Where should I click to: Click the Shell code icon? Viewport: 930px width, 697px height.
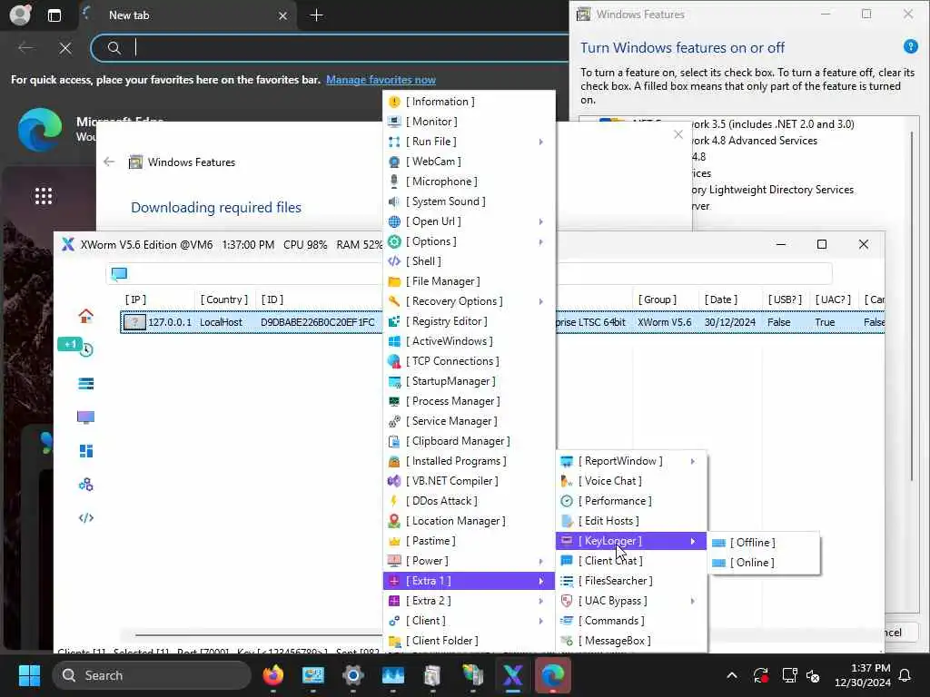[x=394, y=262]
